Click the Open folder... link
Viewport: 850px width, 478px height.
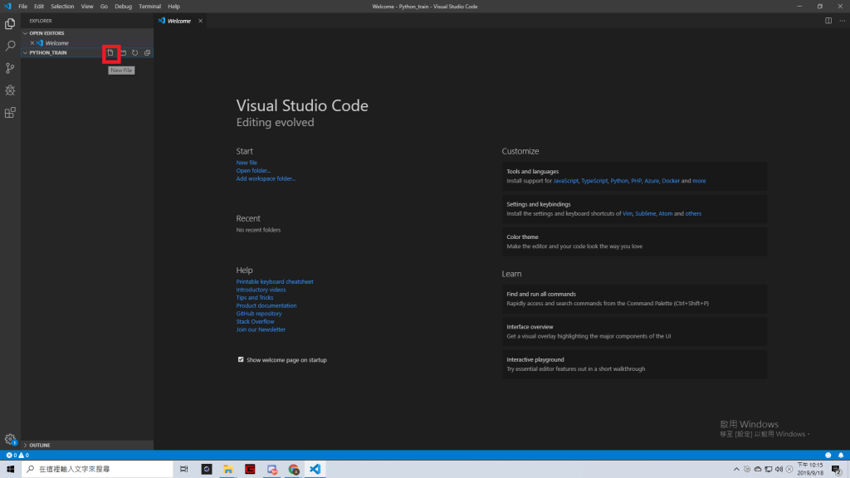pos(253,171)
